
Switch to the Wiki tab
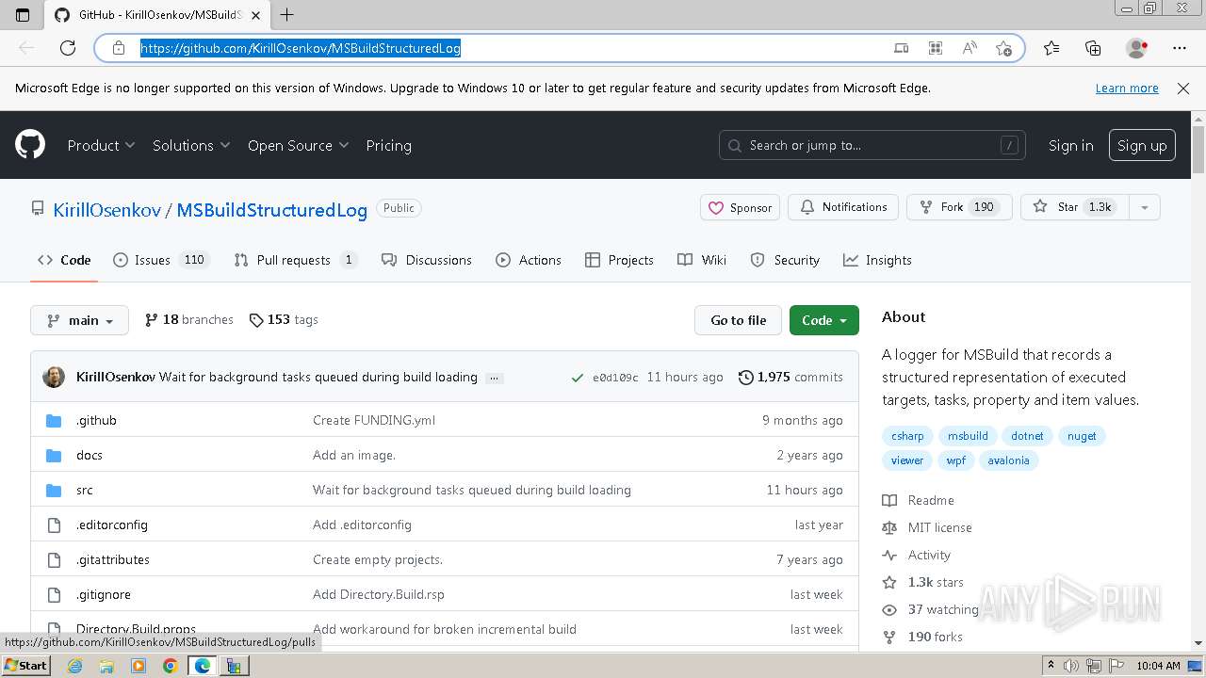point(702,260)
